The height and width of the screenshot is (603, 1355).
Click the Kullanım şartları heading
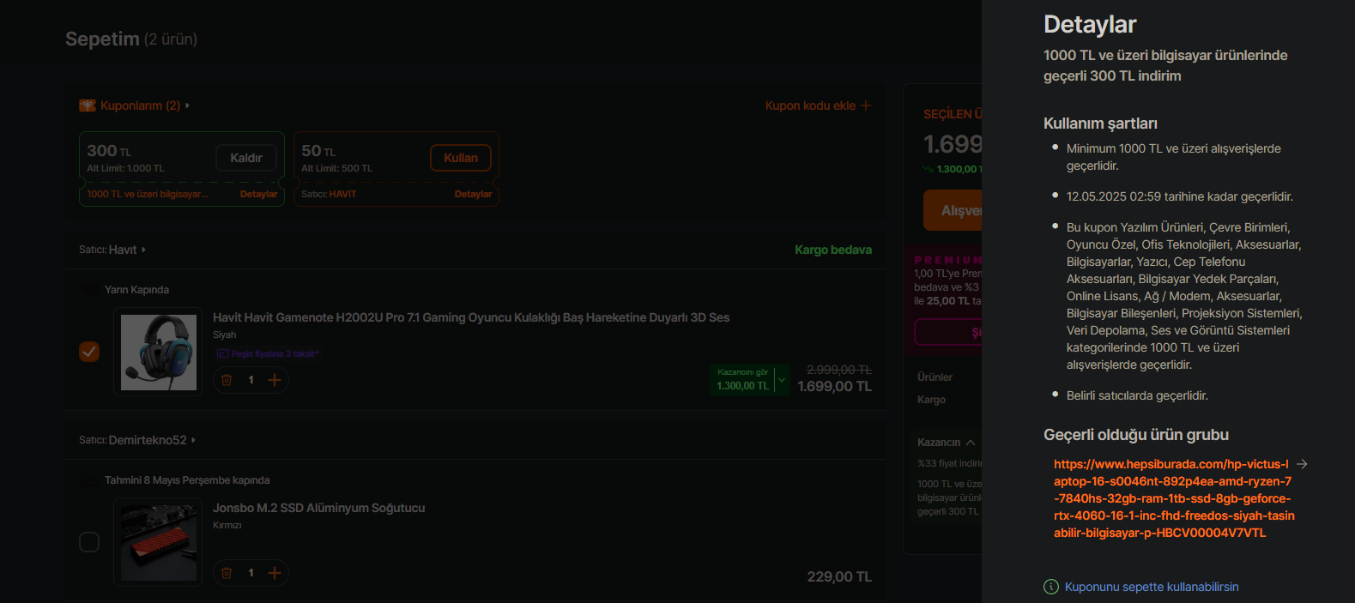(1100, 124)
